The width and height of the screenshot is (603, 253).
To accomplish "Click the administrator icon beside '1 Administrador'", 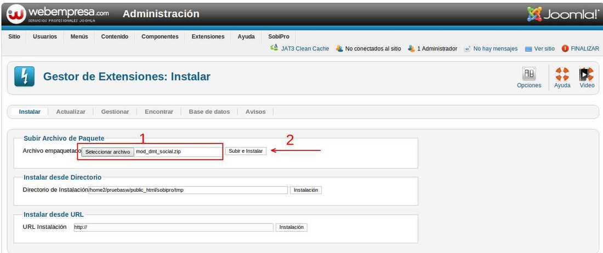I will click(412, 49).
